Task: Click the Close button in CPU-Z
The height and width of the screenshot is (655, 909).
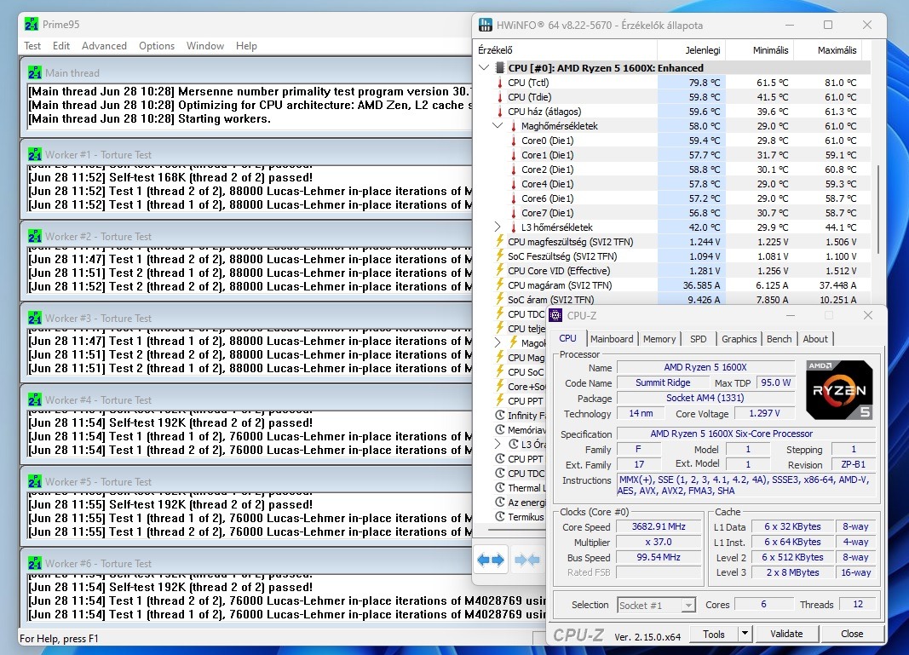Action: pos(852,634)
